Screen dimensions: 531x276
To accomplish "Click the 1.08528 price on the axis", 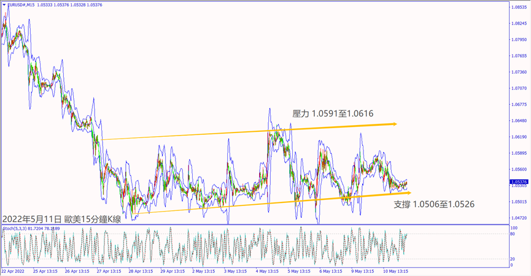I will click(x=519, y=8).
